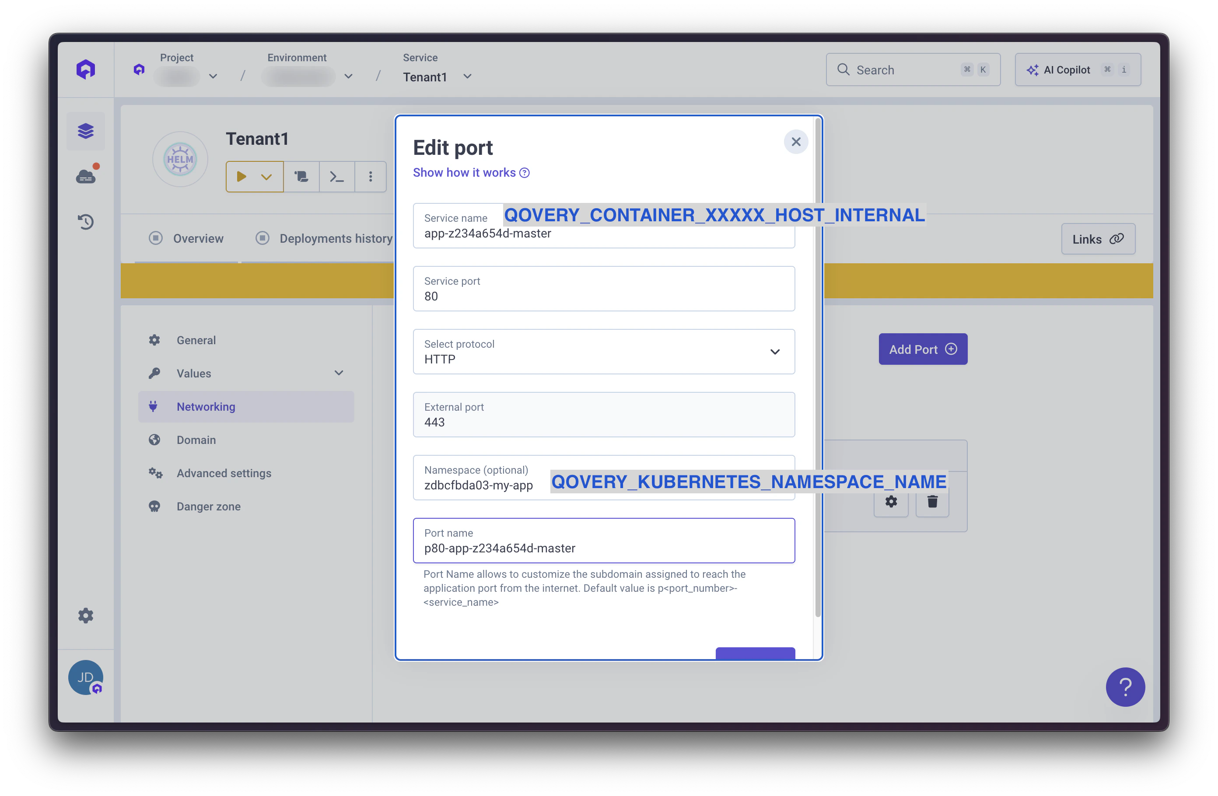Expand the Values section chevron
This screenshot has width=1218, height=796.
pos(339,373)
